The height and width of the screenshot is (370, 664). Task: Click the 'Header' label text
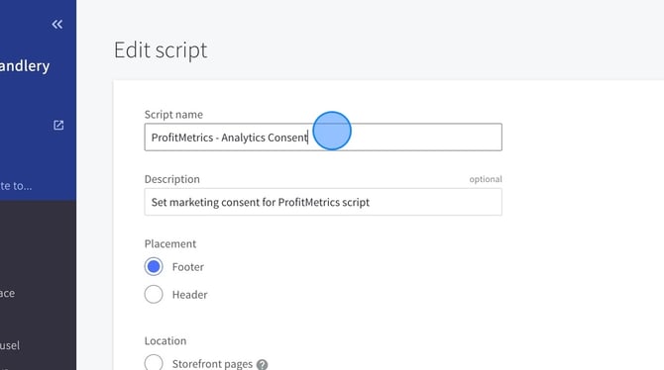click(x=189, y=294)
